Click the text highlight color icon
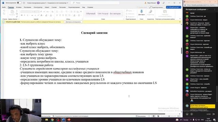Screen dimensions: 218x122 pos(46,15)
